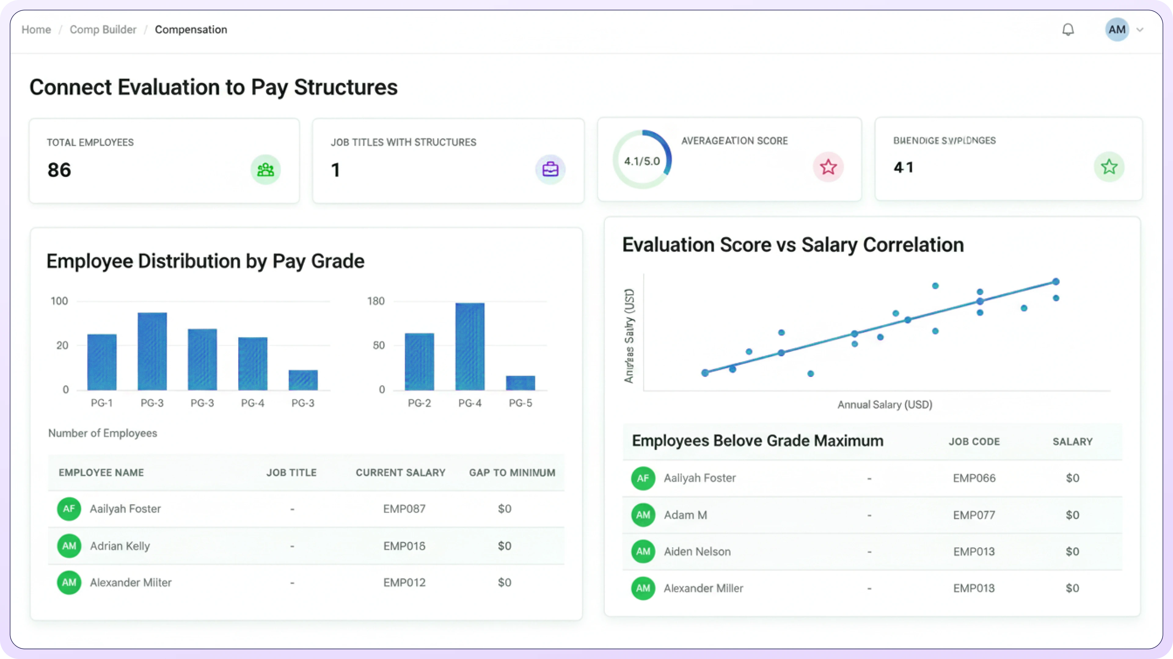Click Adrian Kelly's avatar badge
The height and width of the screenshot is (659, 1173).
point(69,546)
